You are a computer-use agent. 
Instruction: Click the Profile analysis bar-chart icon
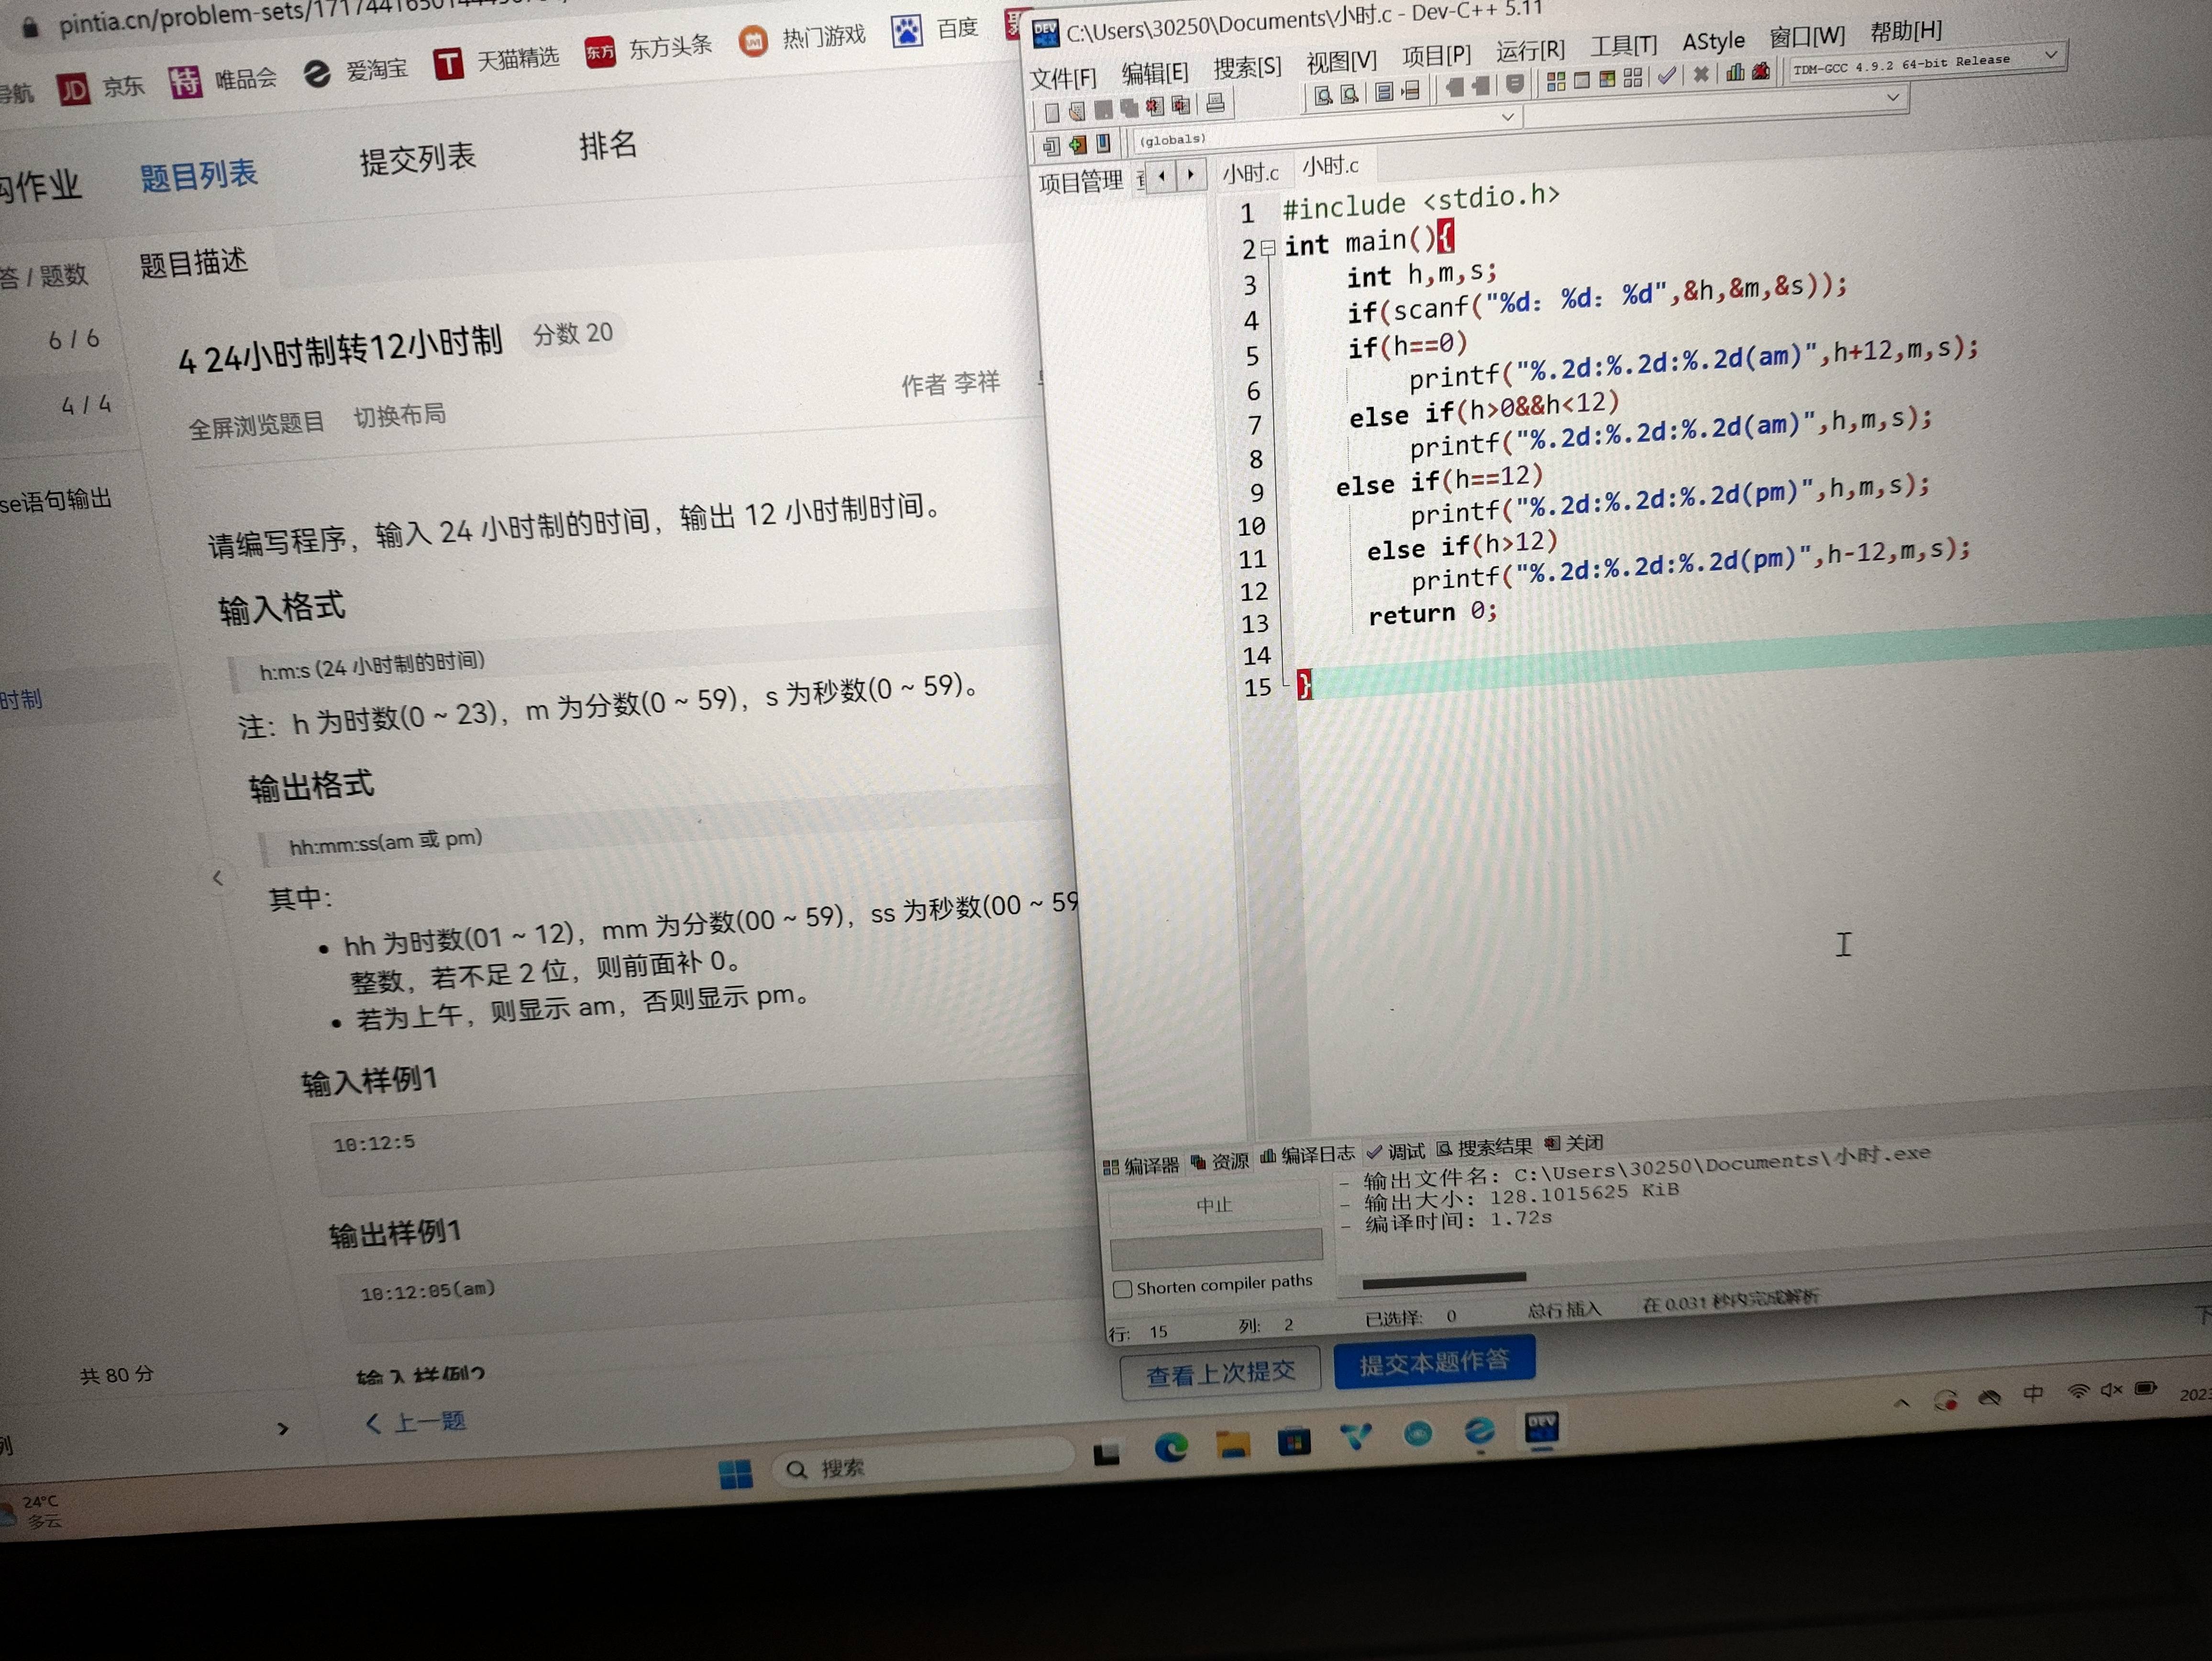[x=1735, y=73]
